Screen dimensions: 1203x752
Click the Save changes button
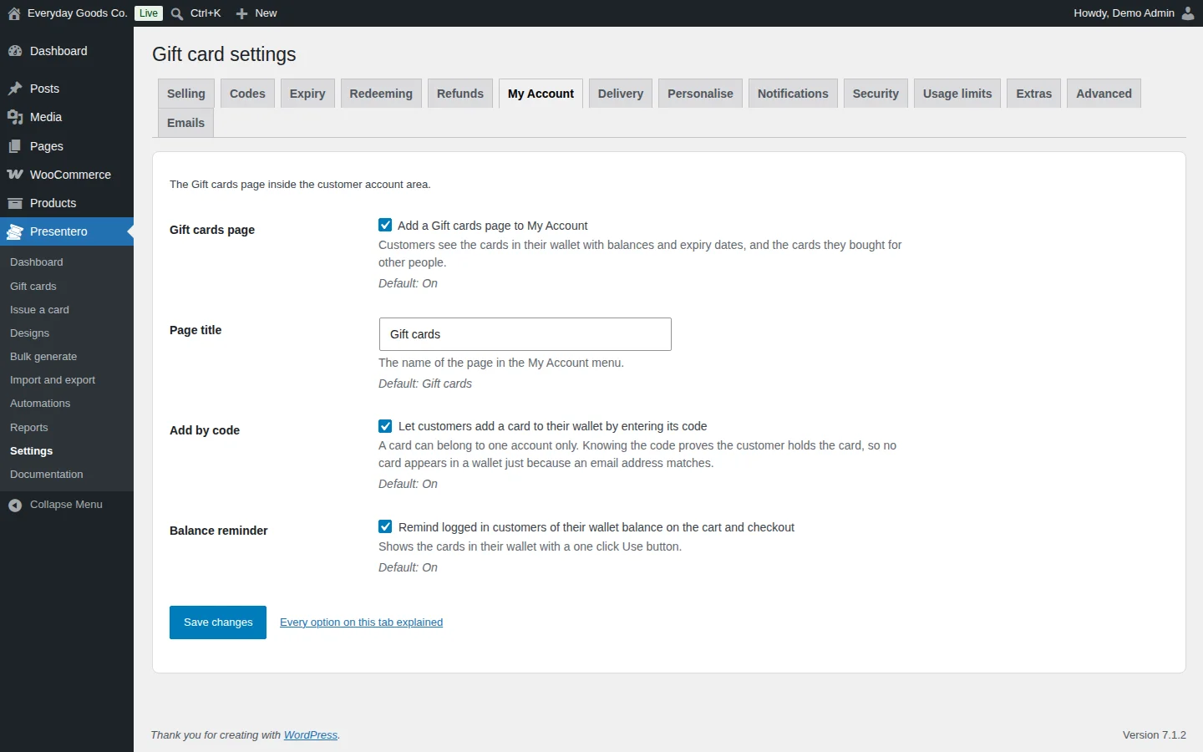[x=218, y=622]
